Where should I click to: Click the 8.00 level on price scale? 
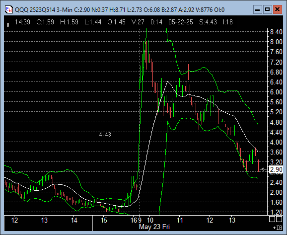(276, 42)
